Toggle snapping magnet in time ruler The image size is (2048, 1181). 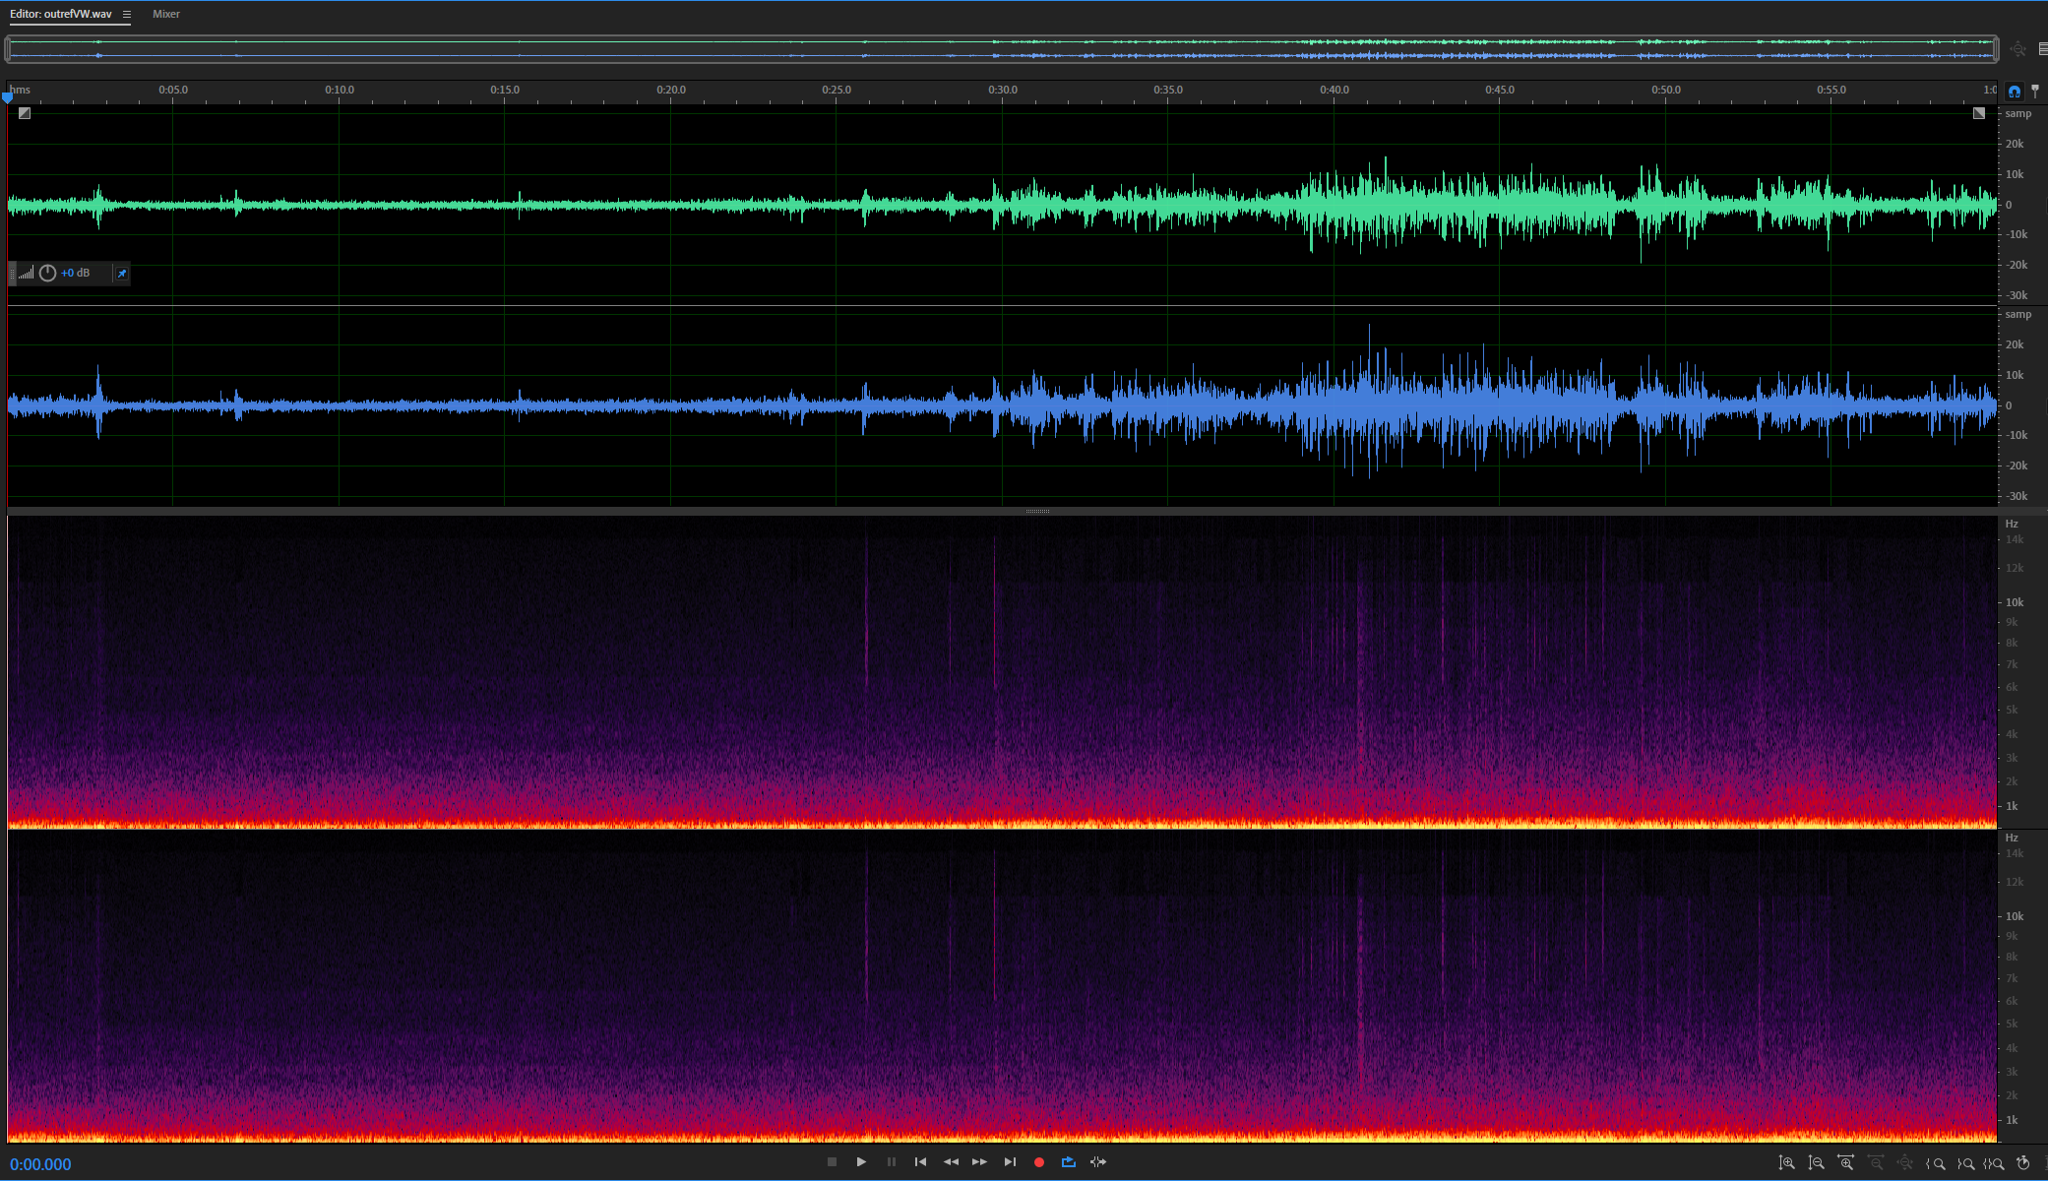click(x=2015, y=91)
